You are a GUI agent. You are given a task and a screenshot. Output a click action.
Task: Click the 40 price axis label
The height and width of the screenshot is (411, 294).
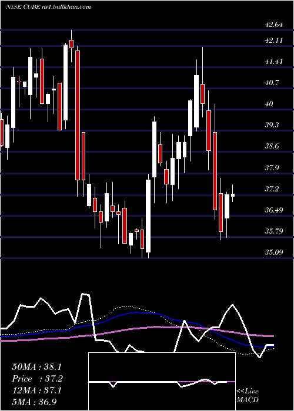click(269, 104)
